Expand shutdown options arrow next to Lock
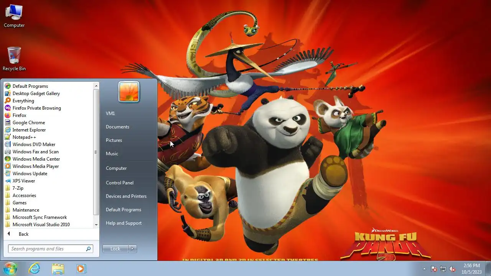The image size is (491, 276). tap(132, 249)
